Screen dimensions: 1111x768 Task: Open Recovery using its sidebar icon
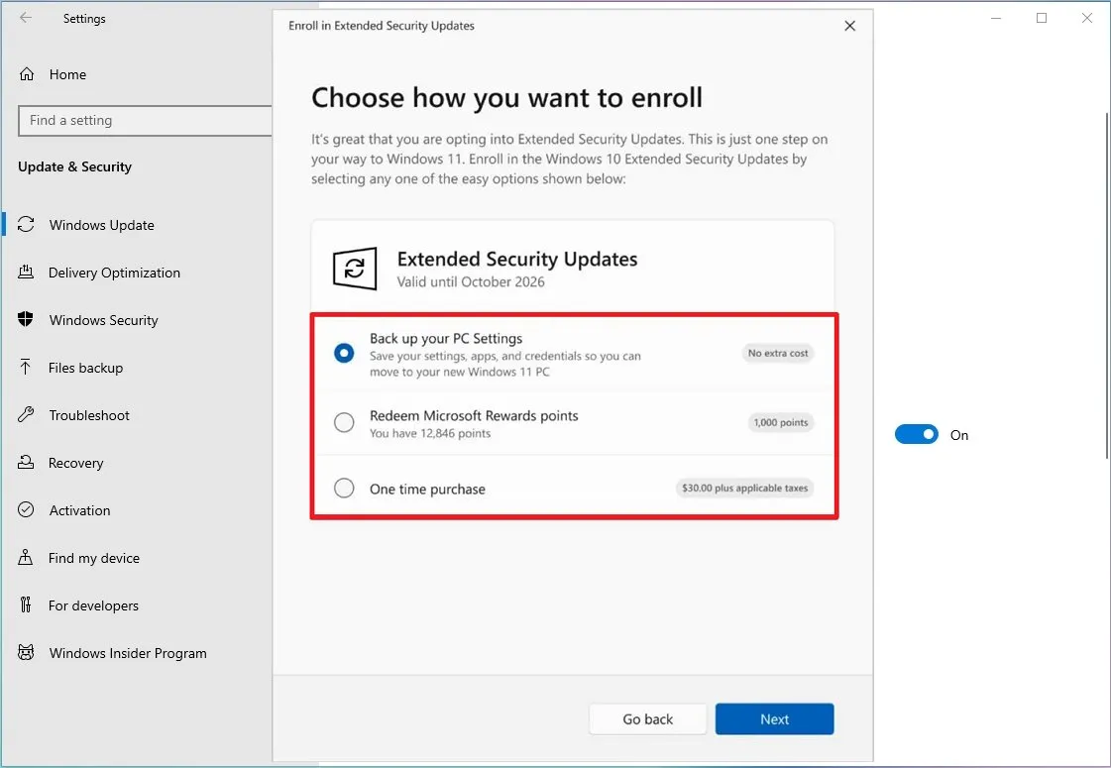(x=28, y=463)
